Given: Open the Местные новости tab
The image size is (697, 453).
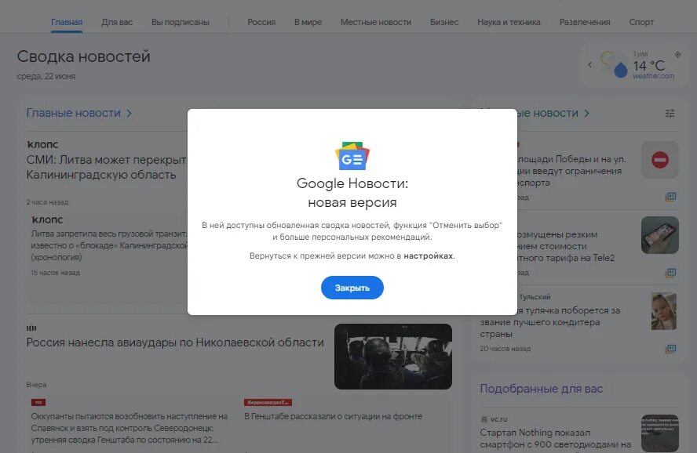Looking at the screenshot, I should (376, 22).
